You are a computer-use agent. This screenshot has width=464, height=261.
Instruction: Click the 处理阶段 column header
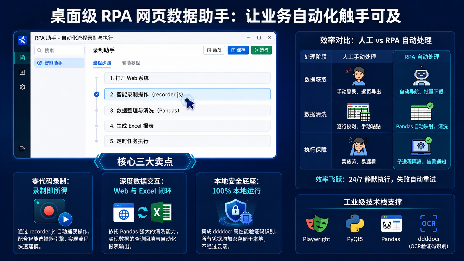316,57
